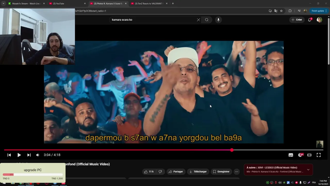The height and width of the screenshot is (186, 330).
Task: Open a new browser tab with the plus button
Action: (173, 4)
